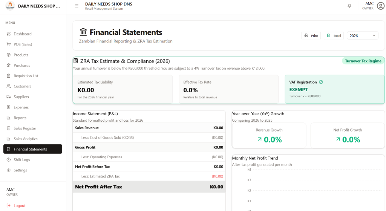Screen dimensions: 386x211
Task: Open Products menu item
Action: (33, 55)
